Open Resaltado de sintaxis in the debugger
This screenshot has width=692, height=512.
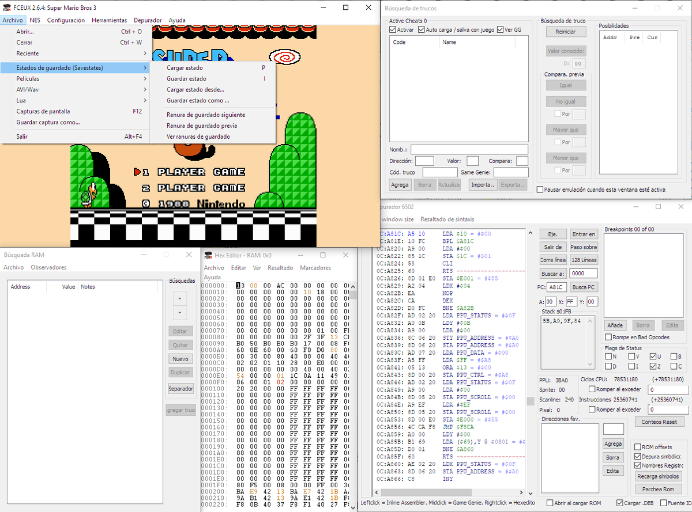point(447,219)
